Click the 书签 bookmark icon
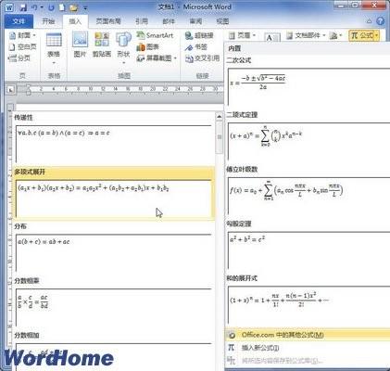 pyautogui.click(x=196, y=47)
